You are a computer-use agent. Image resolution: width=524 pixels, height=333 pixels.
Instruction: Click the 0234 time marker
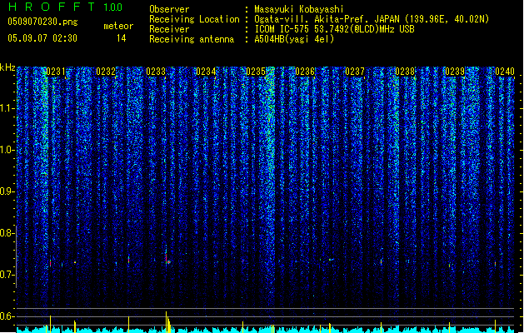[206, 72]
